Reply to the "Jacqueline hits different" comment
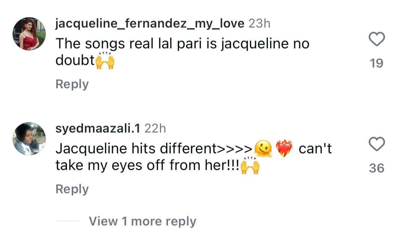 [72, 189]
